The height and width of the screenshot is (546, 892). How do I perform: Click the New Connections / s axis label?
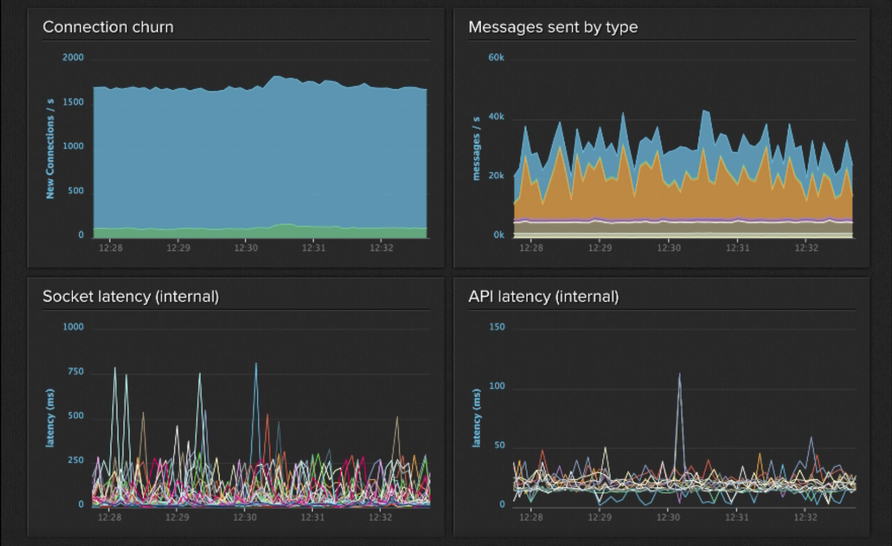(50, 148)
